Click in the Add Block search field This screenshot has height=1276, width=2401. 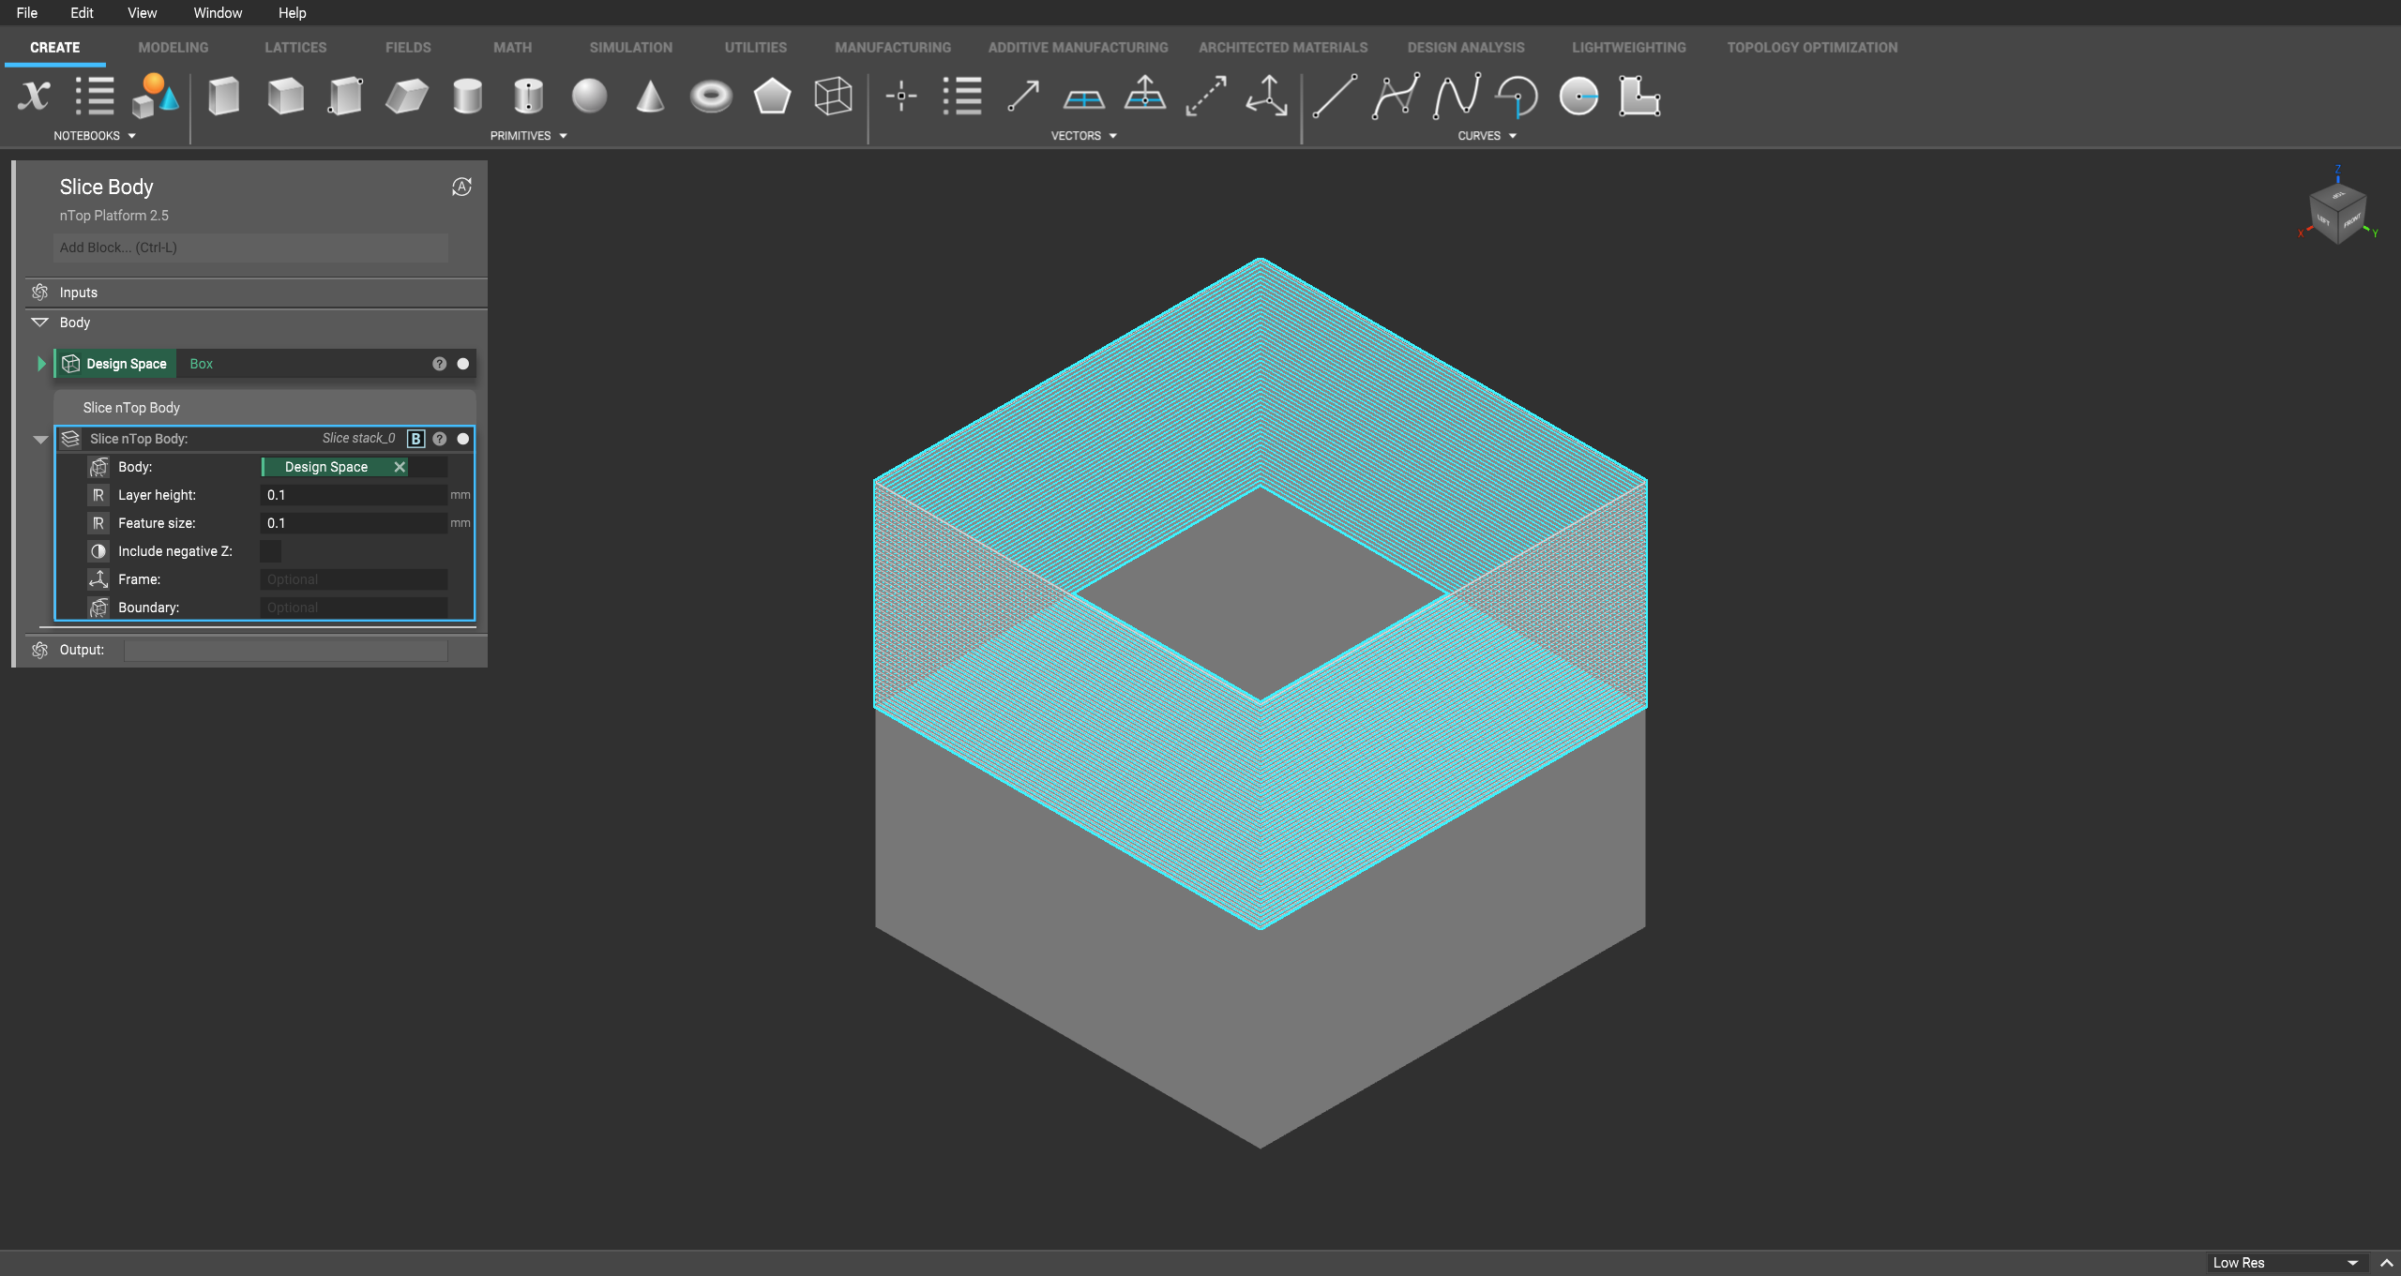(250, 248)
